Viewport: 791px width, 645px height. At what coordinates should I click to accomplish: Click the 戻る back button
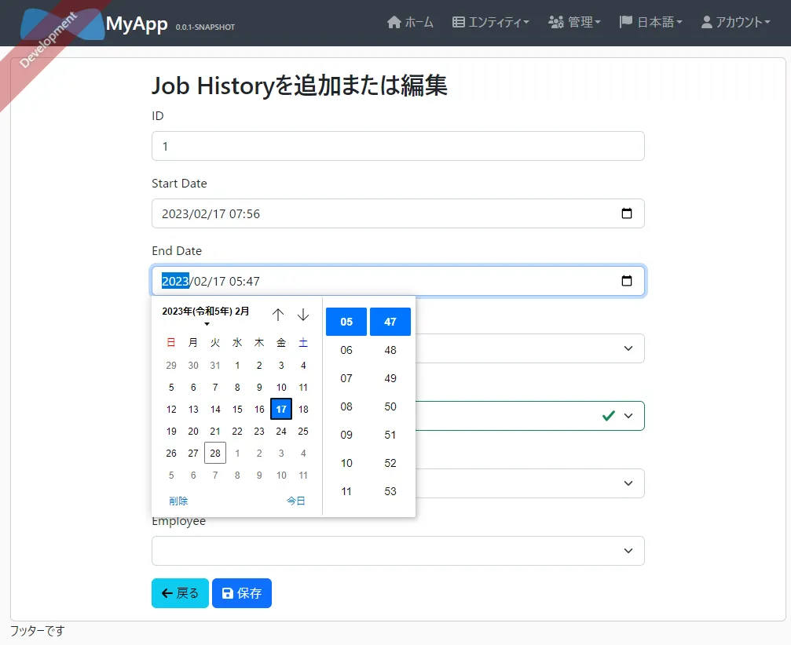click(180, 593)
